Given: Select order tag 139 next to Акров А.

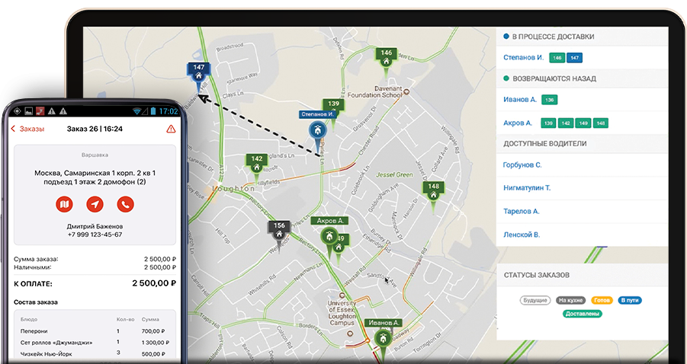Looking at the screenshot, I should click(x=548, y=123).
